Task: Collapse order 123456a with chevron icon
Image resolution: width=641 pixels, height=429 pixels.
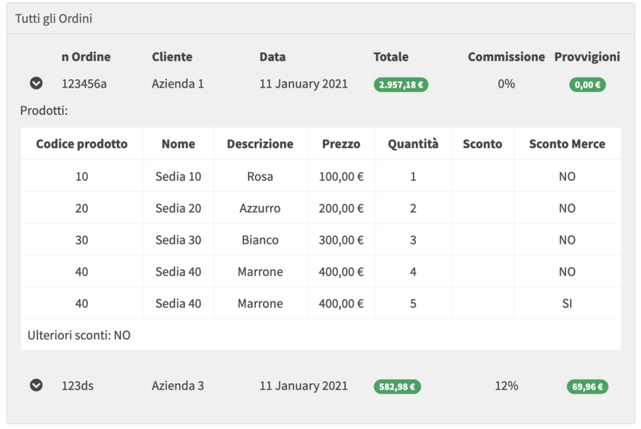Action: [36, 83]
